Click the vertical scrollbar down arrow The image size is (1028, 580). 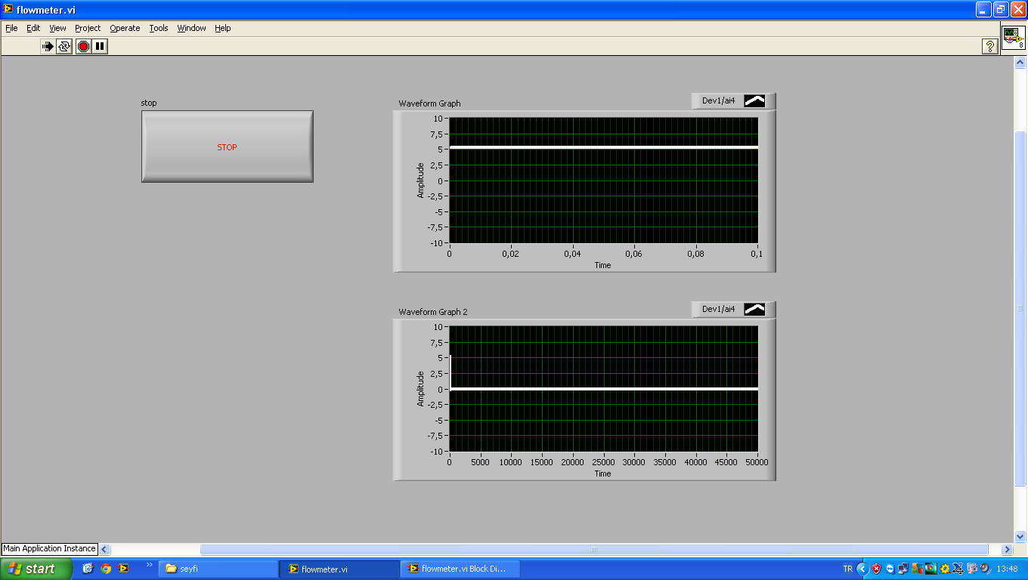pyautogui.click(x=1020, y=536)
